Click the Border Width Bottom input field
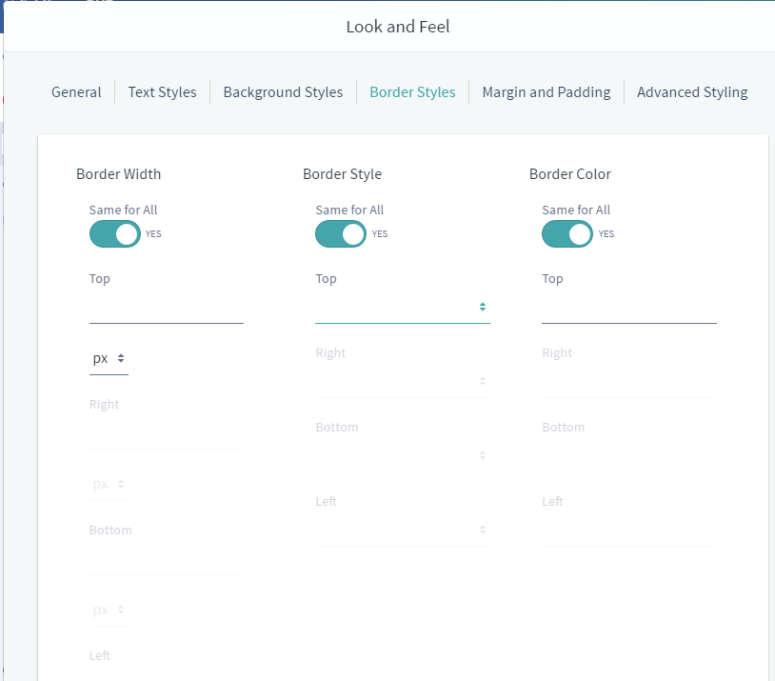Viewport: 775px width, 681px height. [x=166, y=558]
